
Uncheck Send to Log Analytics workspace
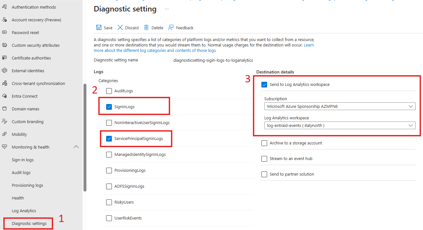click(x=264, y=84)
